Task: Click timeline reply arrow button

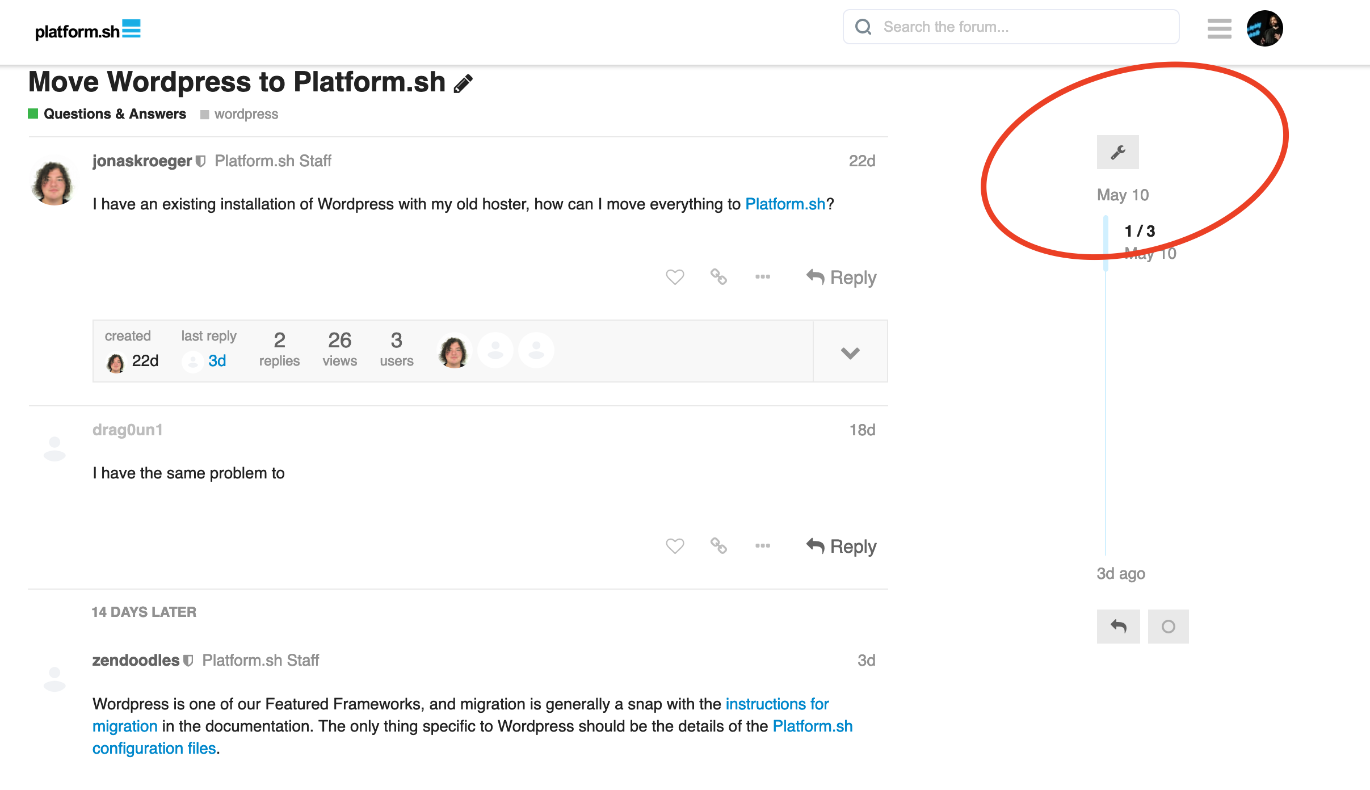Action: pos(1118,627)
